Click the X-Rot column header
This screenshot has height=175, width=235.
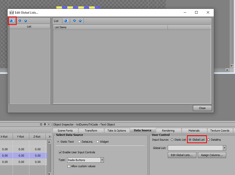[x=6, y=137]
